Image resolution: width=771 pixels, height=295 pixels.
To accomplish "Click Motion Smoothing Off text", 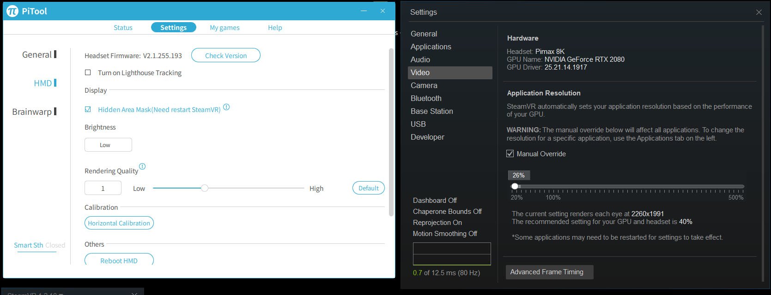I will pyautogui.click(x=445, y=234).
